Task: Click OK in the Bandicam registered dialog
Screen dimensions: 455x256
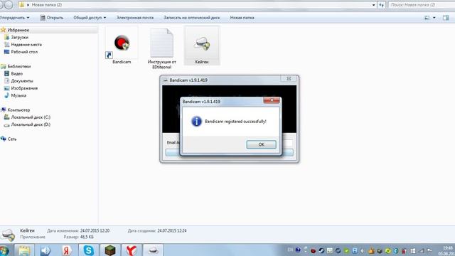Action: (261, 144)
